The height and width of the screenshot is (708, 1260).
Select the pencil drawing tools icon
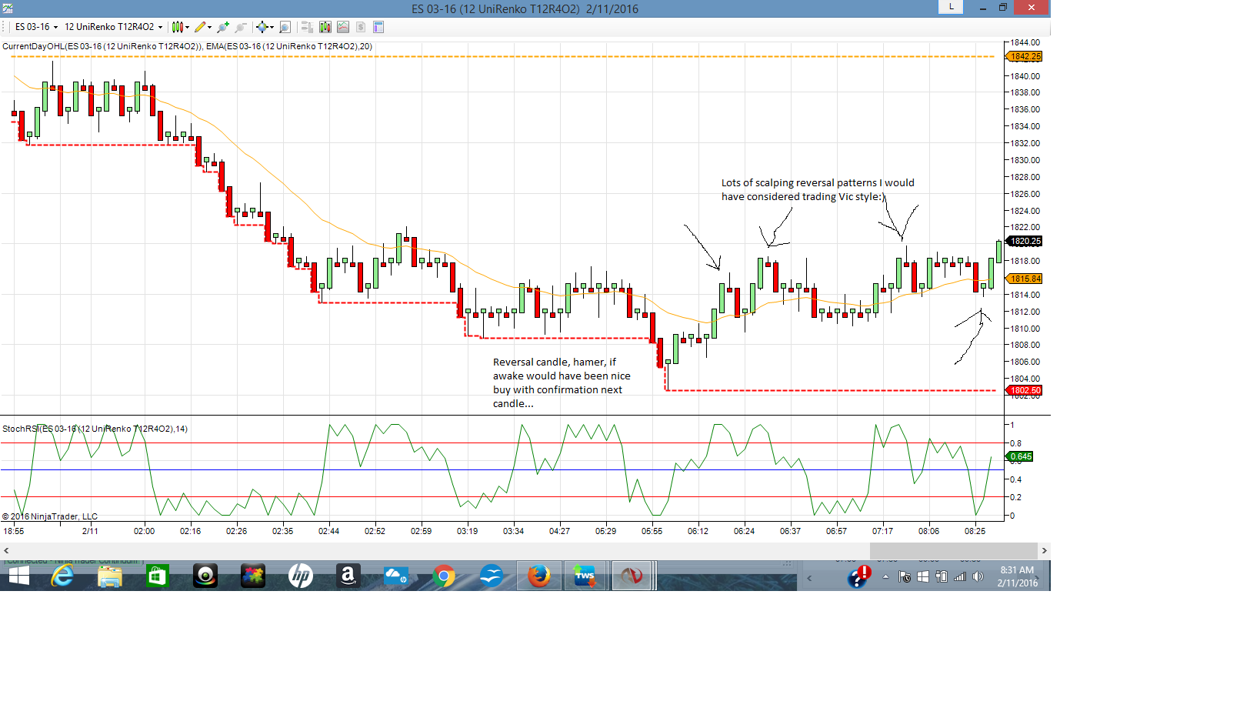click(200, 27)
